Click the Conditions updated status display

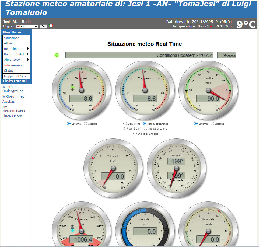(139, 55)
